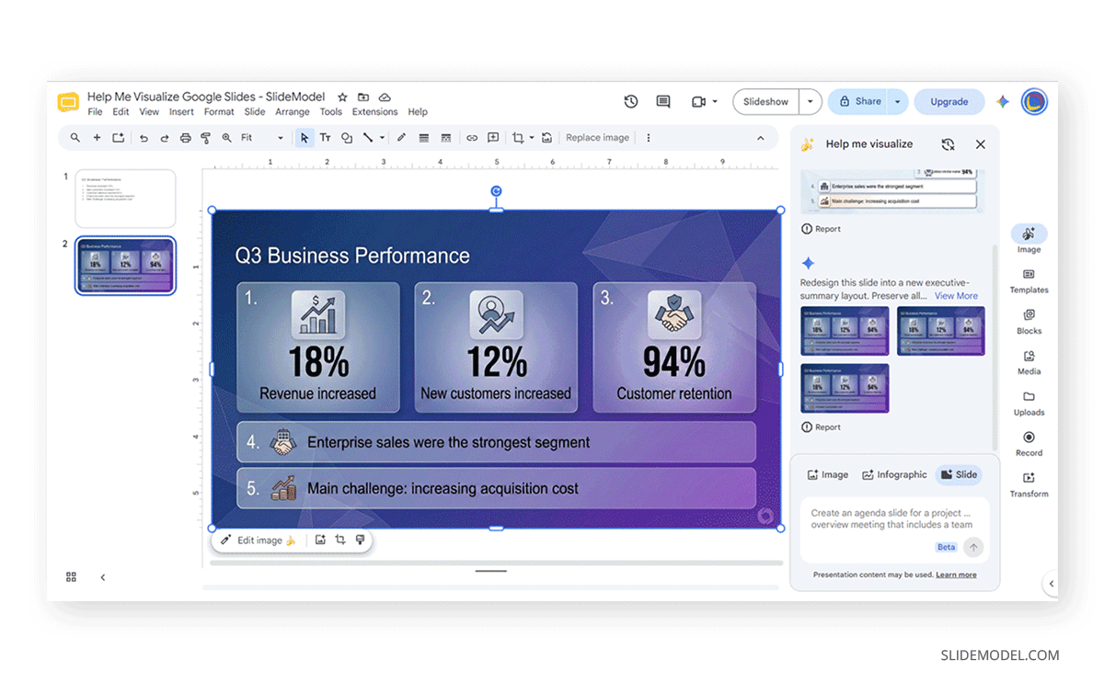1104x683 pixels.
Task: Select the Slide generation tab
Action: [959, 475]
